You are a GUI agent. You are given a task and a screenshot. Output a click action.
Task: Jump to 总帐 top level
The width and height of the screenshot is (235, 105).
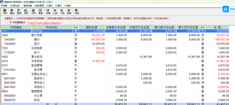click(48, 12)
